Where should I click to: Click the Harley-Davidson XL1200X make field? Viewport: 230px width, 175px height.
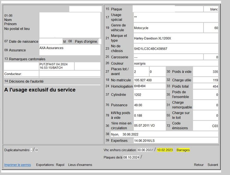(175, 38)
